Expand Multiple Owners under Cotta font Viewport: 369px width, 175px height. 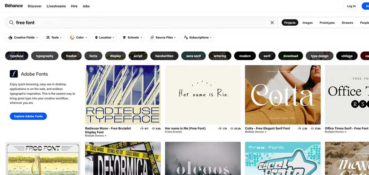256,132
